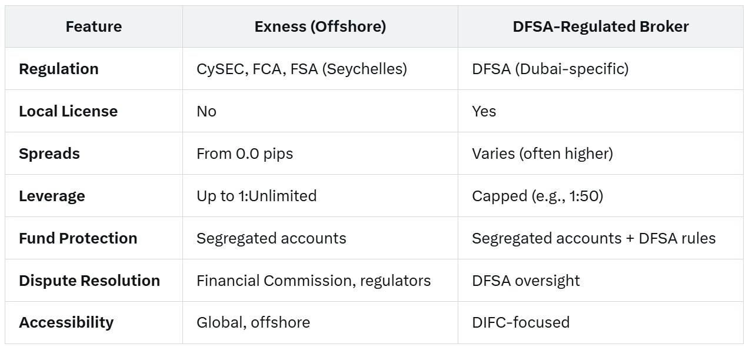Select the Regulation row label
The height and width of the screenshot is (350, 749).
point(59,69)
